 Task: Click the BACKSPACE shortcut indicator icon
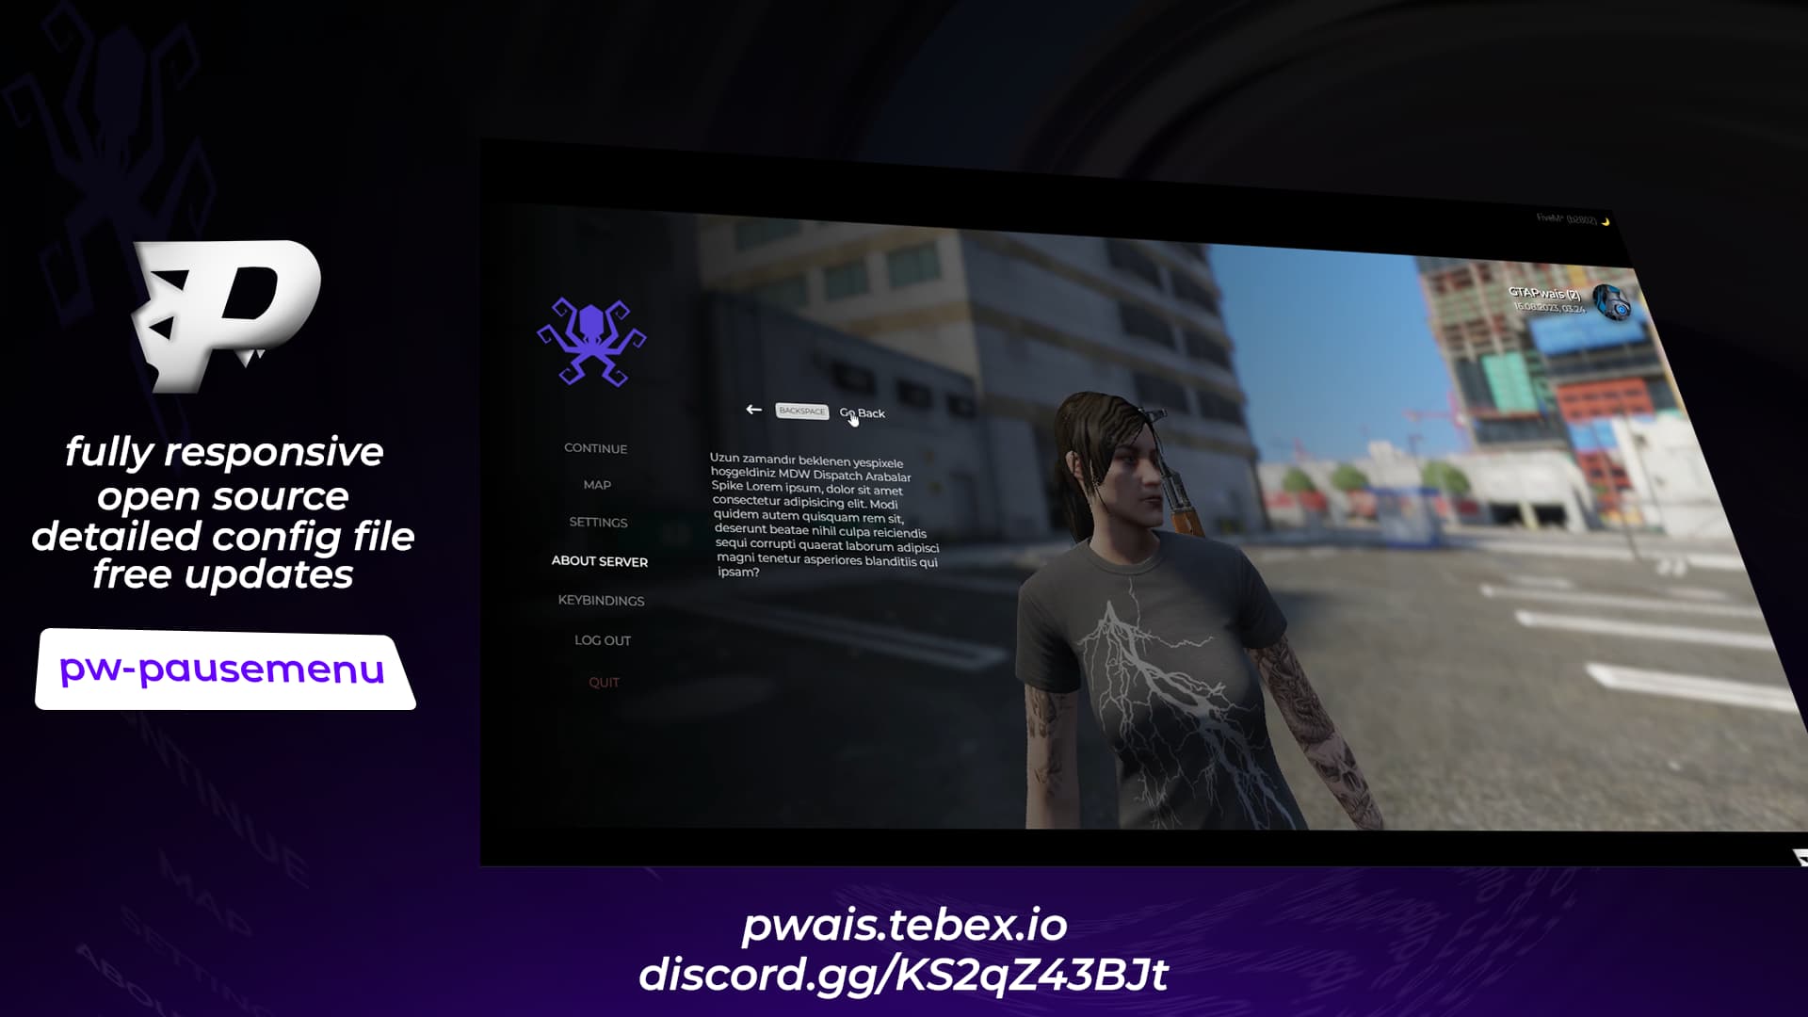tap(801, 410)
